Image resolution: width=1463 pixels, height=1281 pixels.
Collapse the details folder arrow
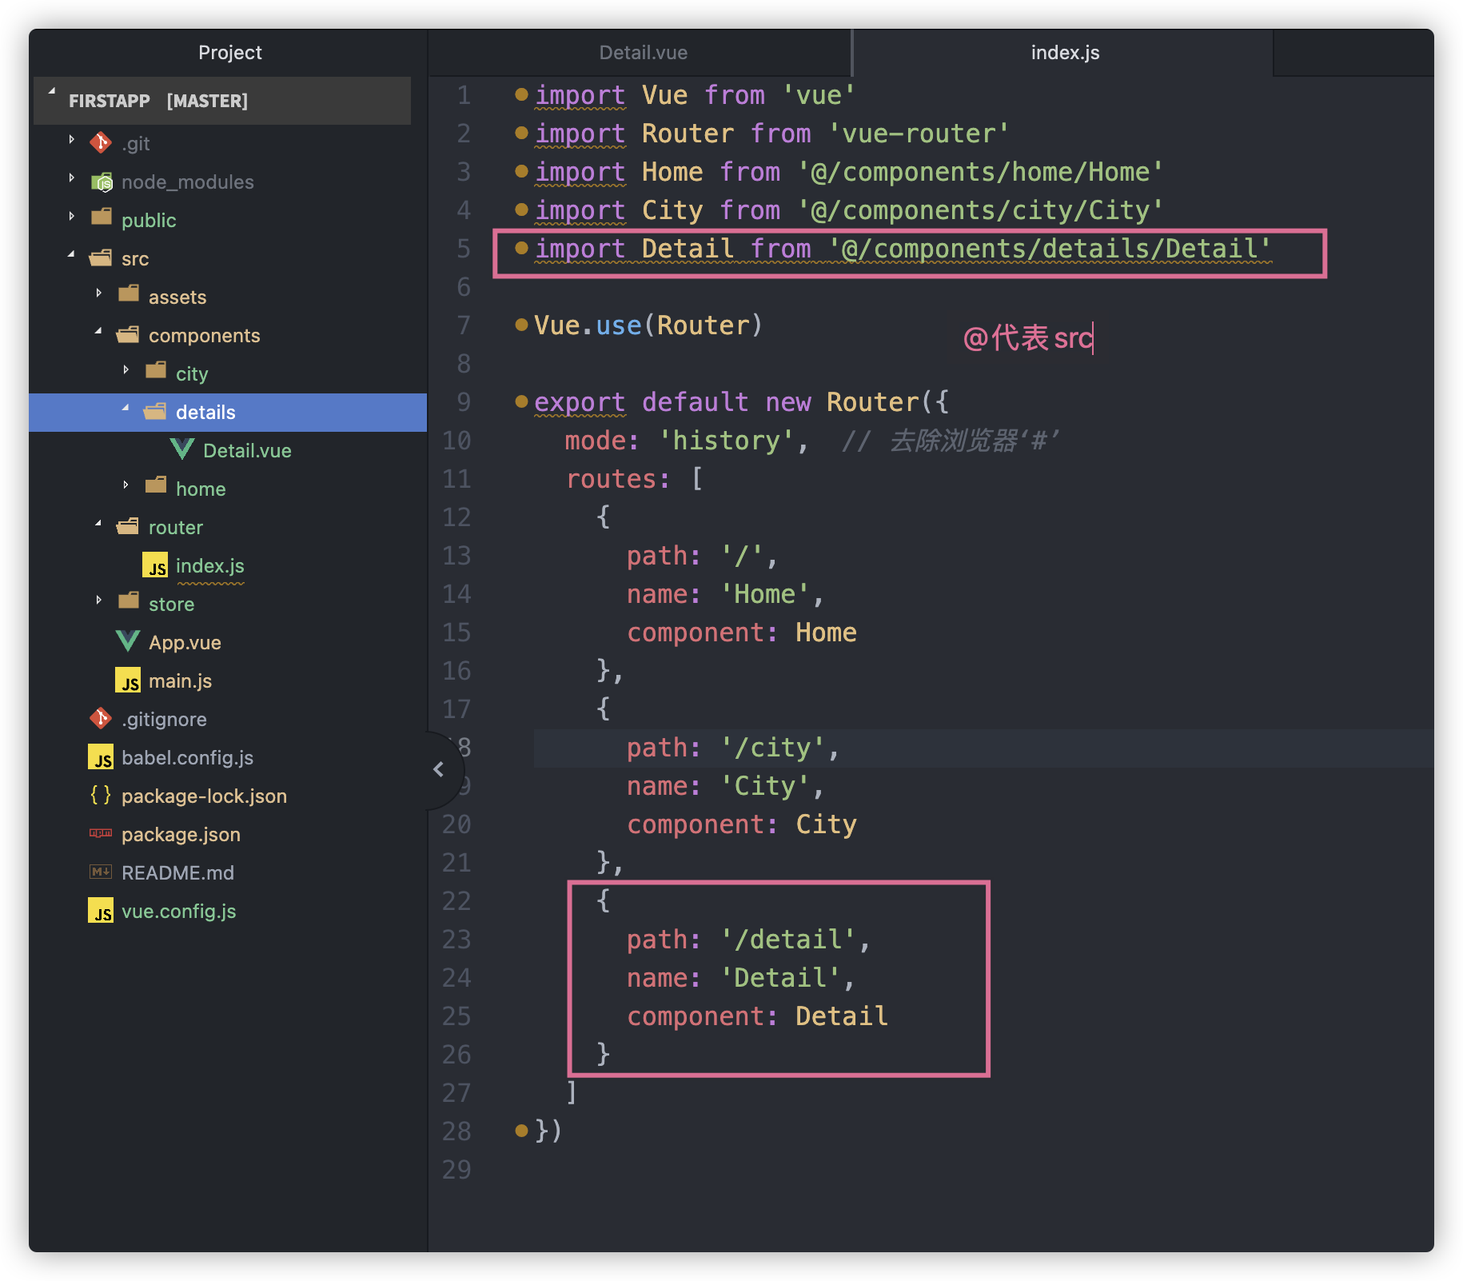(126, 408)
